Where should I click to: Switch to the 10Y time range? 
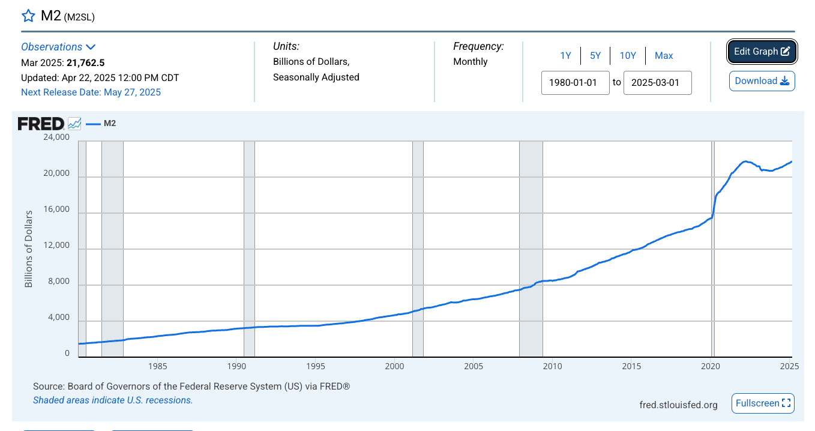tap(627, 56)
